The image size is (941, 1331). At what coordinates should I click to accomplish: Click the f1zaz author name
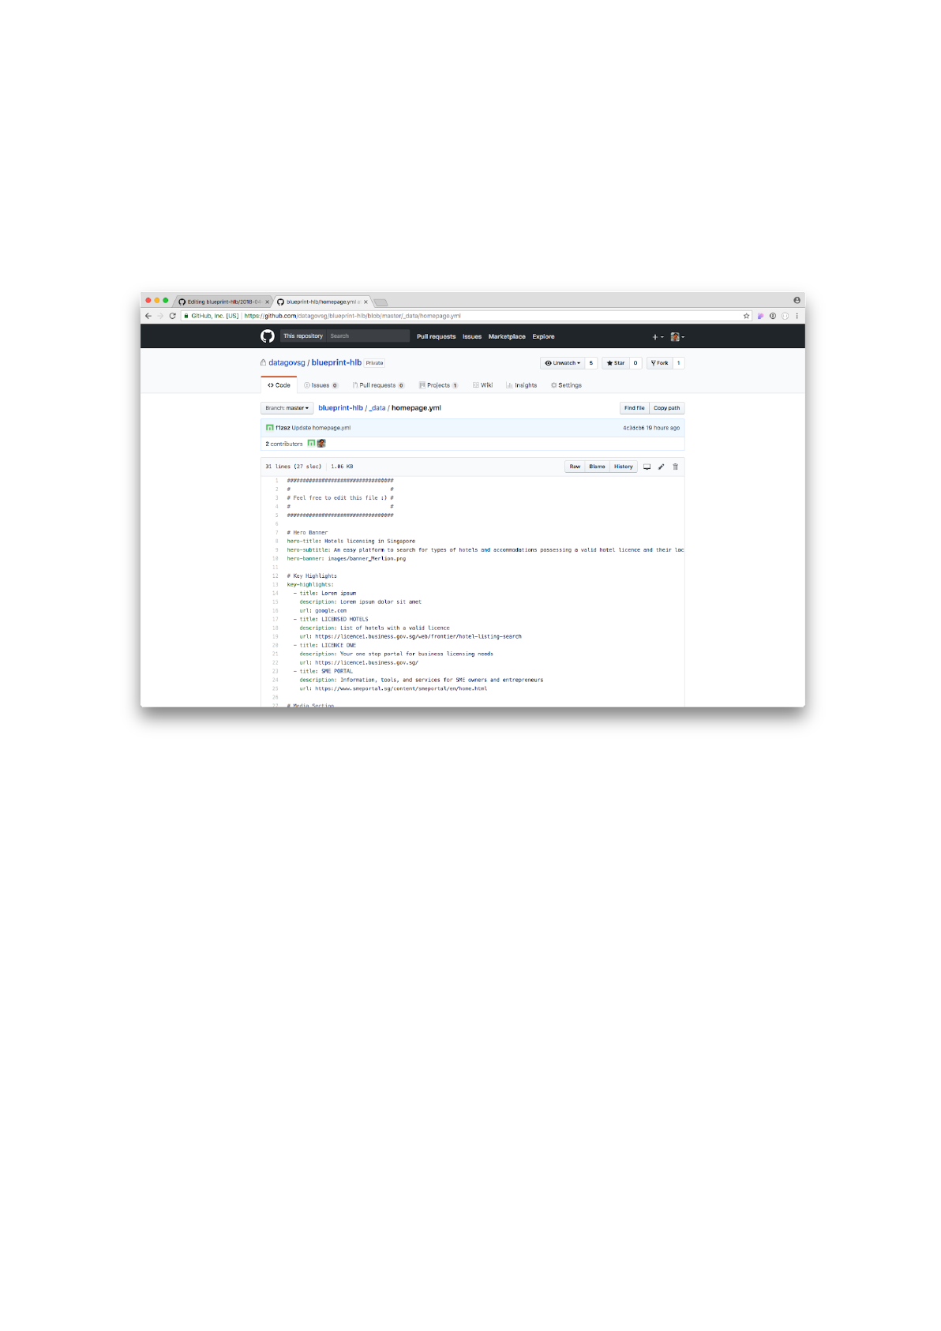(283, 428)
